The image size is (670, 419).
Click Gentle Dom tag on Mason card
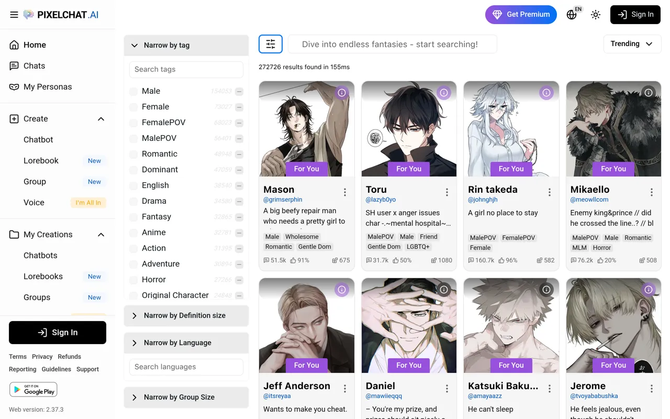click(315, 247)
